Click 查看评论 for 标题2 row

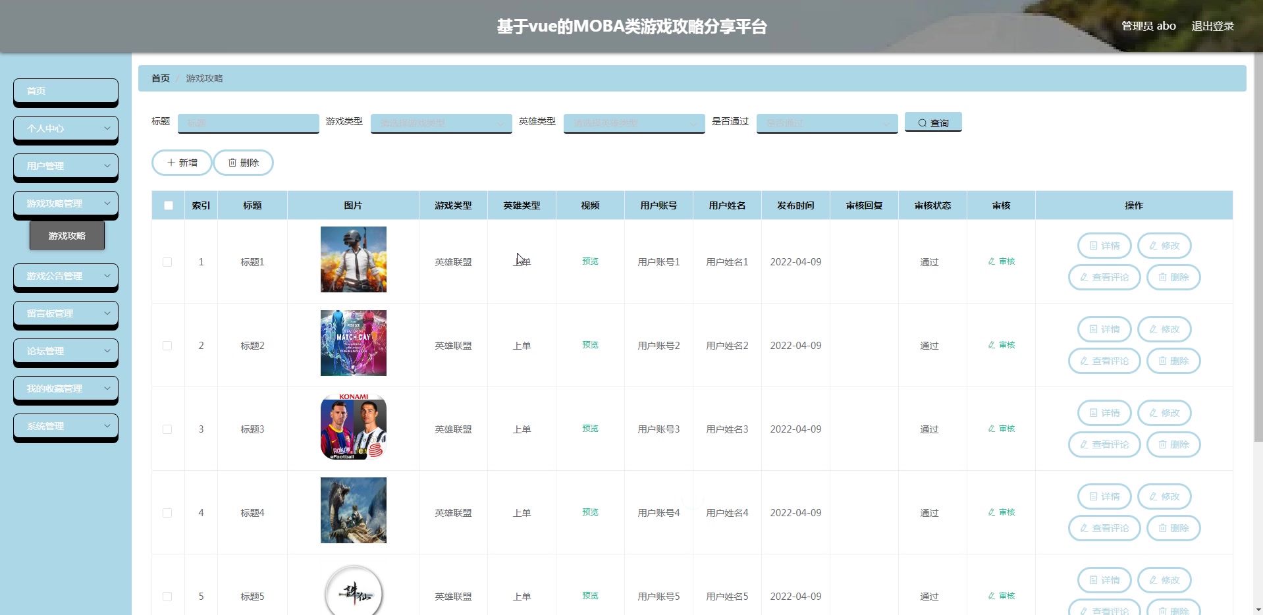(x=1104, y=361)
